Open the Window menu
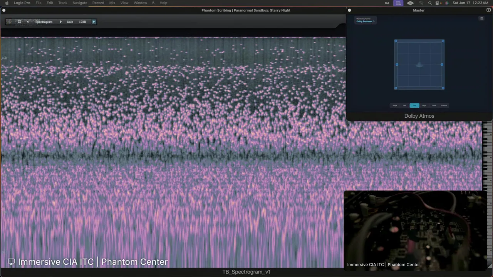This screenshot has width=493, height=277. point(140,3)
